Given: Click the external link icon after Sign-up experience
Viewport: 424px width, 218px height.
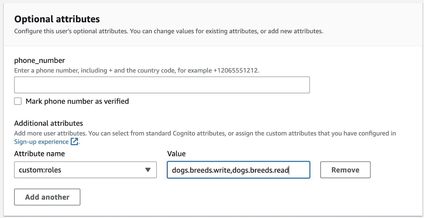Looking at the screenshot, I should pyautogui.click(x=74, y=142).
